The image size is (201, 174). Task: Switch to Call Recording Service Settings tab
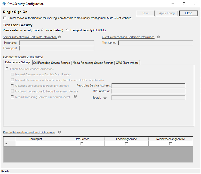coord(51,63)
